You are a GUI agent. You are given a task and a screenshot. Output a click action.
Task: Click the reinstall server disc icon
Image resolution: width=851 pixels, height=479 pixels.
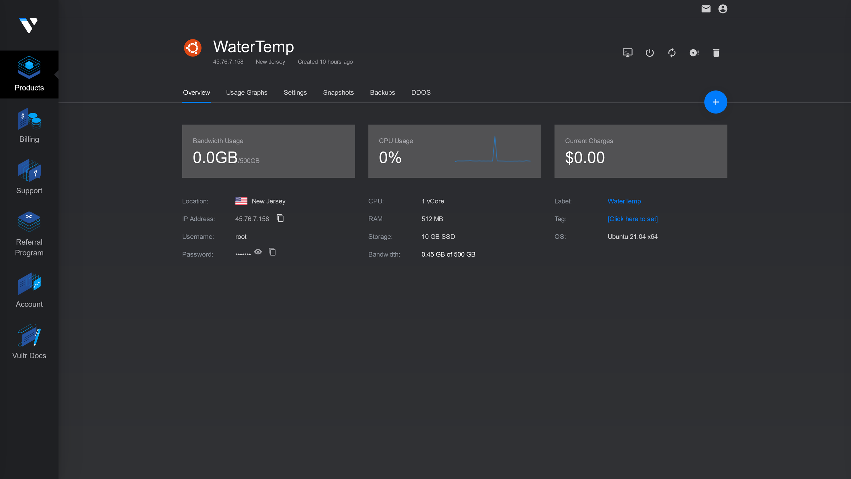[694, 53]
